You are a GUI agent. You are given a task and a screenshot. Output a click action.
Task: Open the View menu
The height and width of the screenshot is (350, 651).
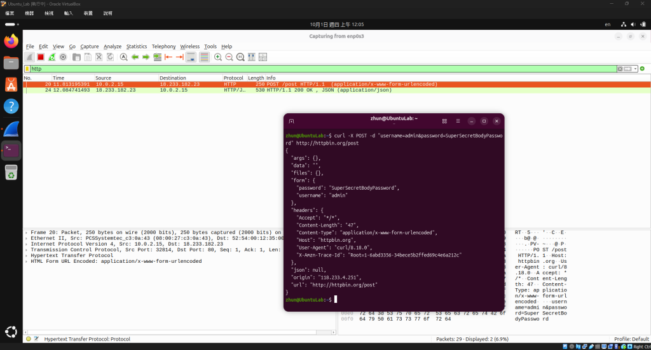point(58,46)
